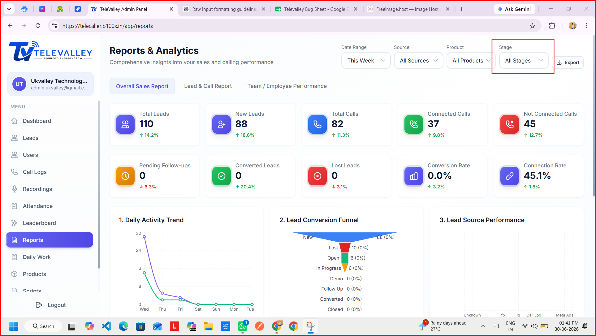Open the All Stages filter dropdown
Image resolution: width=596 pixels, height=336 pixels.
(524, 61)
